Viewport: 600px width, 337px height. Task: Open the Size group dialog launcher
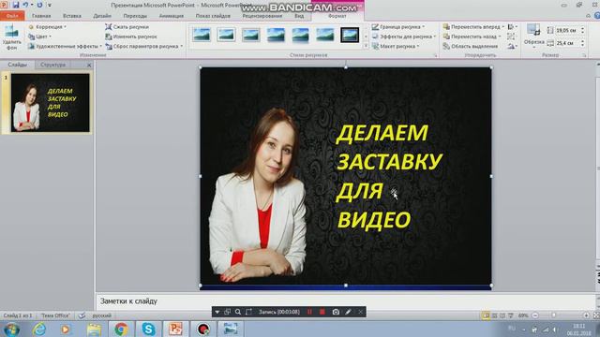[x=584, y=56]
